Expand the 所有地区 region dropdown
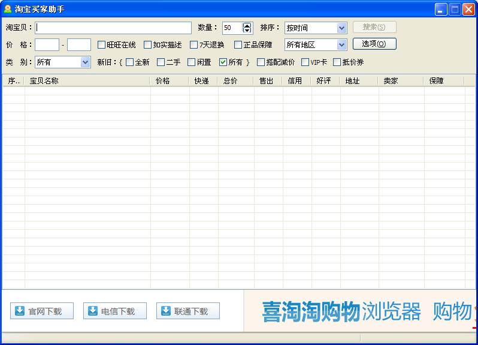 (316, 45)
